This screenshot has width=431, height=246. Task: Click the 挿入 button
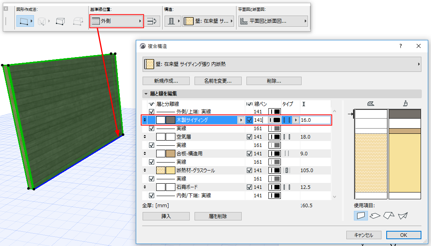166,216
